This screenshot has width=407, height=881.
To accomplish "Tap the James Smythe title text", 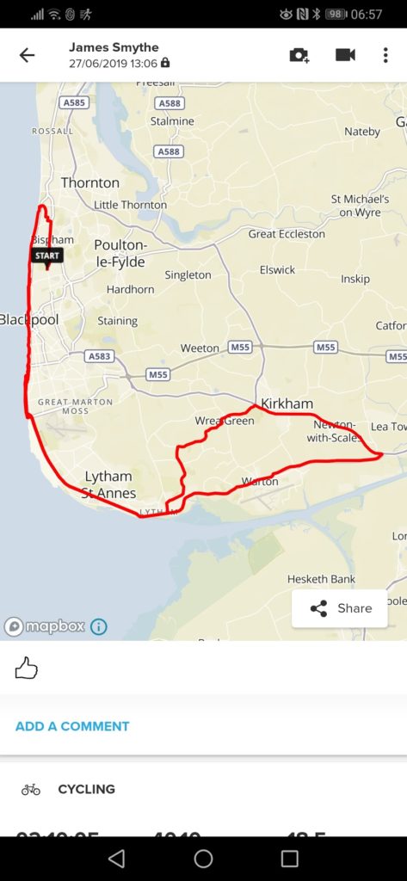I will pos(114,47).
